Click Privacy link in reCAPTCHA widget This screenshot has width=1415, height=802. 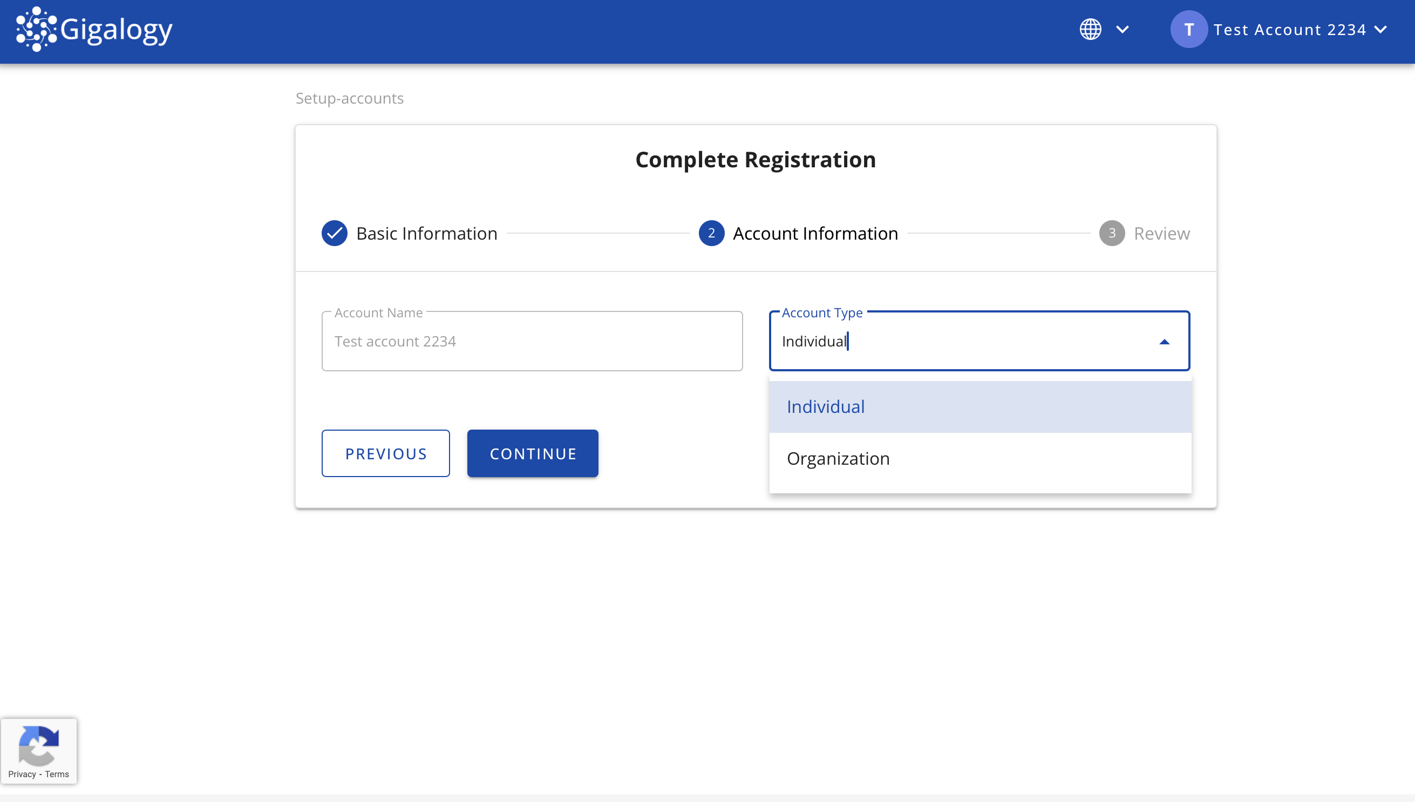(21, 774)
